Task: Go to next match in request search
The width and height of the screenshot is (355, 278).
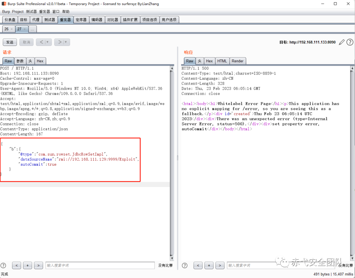Action: point(38,265)
